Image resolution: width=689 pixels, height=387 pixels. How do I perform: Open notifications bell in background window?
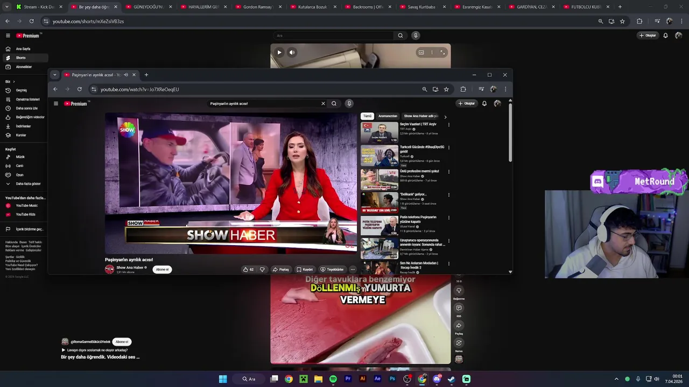tap(665, 35)
